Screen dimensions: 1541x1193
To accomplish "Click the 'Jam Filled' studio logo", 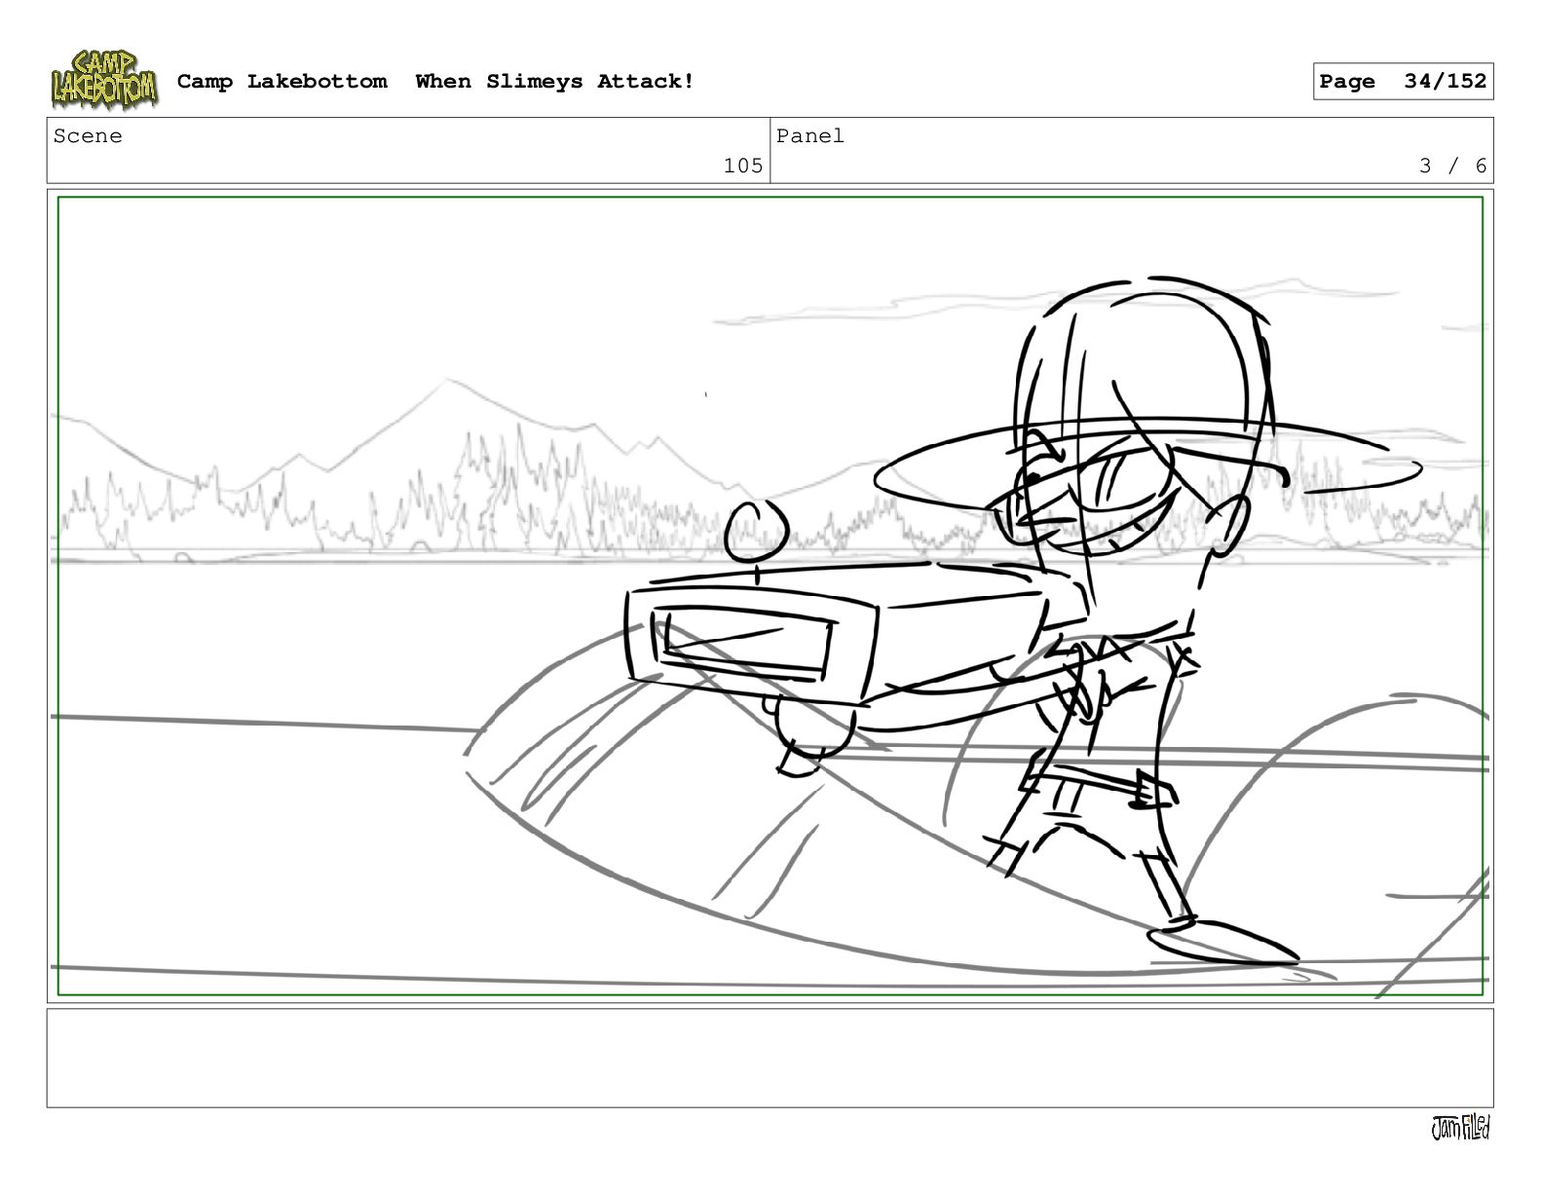I will point(1460,1128).
